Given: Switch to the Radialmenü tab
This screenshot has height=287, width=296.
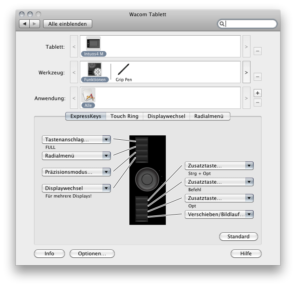Looking at the screenshot, I should point(209,116).
